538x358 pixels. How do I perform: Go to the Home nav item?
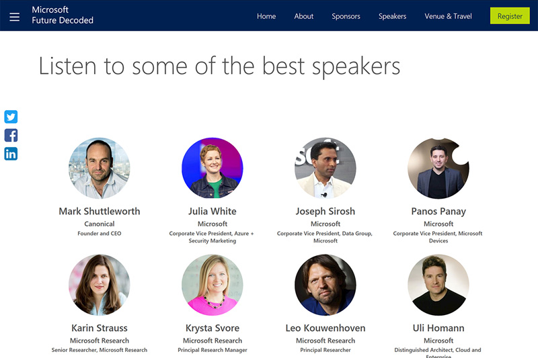(x=266, y=16)
